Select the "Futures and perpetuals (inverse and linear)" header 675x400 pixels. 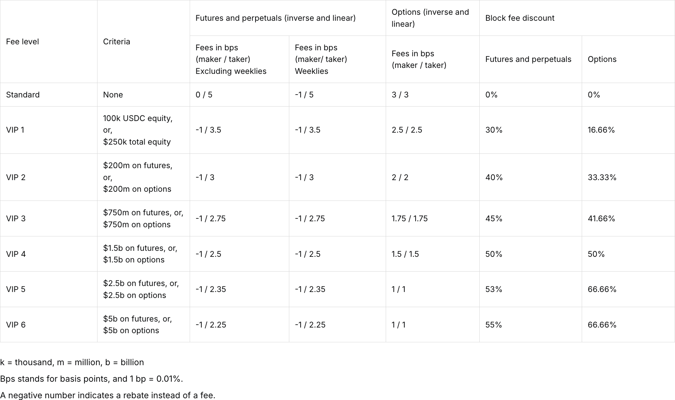pyautogui.click(x=275, y=18)
